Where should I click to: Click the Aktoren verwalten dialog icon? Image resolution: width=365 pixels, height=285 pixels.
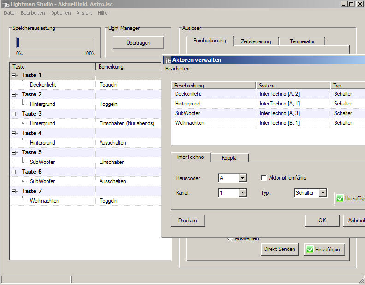(168, 60)
